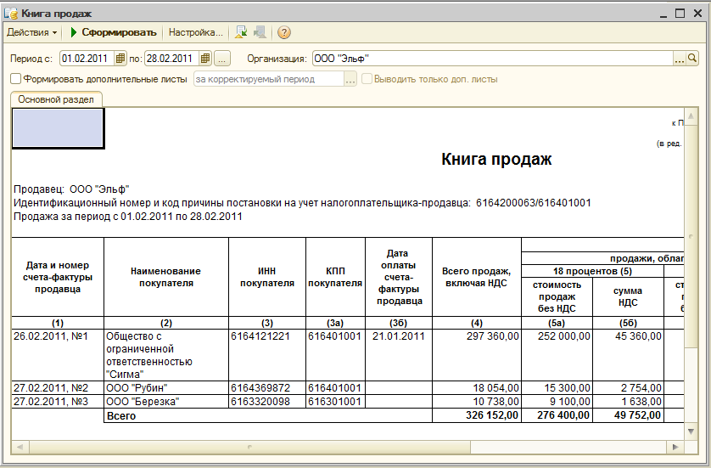Click the cell 15 300,00

[557, 388]
